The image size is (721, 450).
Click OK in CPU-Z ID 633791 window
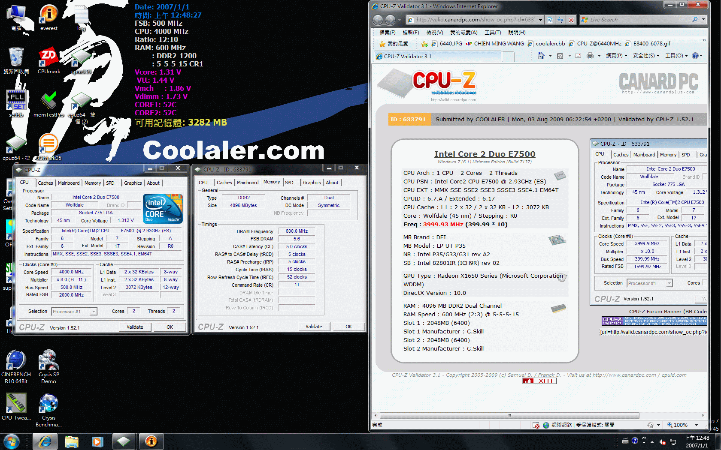(x=348, y=327)
